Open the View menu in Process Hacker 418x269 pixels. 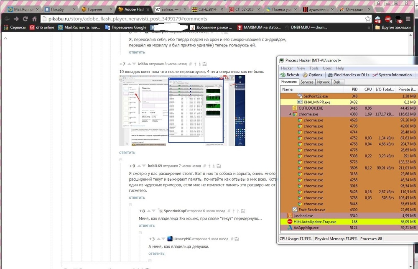[301, 68]
